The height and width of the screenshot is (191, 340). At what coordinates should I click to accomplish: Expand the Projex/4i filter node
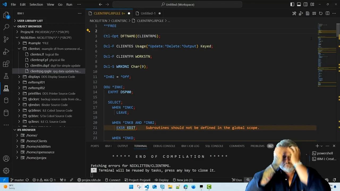17,32
